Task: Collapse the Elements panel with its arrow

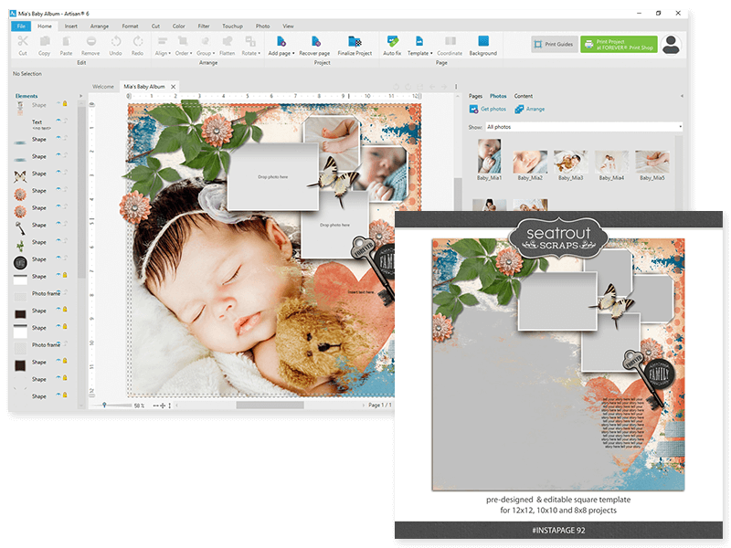Action: click(80, 96)
